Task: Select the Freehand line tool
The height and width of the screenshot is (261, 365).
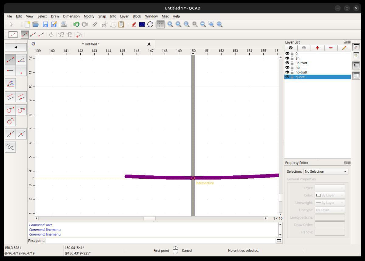Action: [x=10, y=147]
